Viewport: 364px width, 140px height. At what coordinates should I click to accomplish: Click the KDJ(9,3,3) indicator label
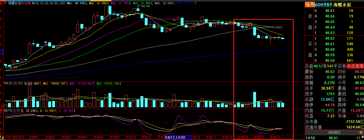click(12, 110)
